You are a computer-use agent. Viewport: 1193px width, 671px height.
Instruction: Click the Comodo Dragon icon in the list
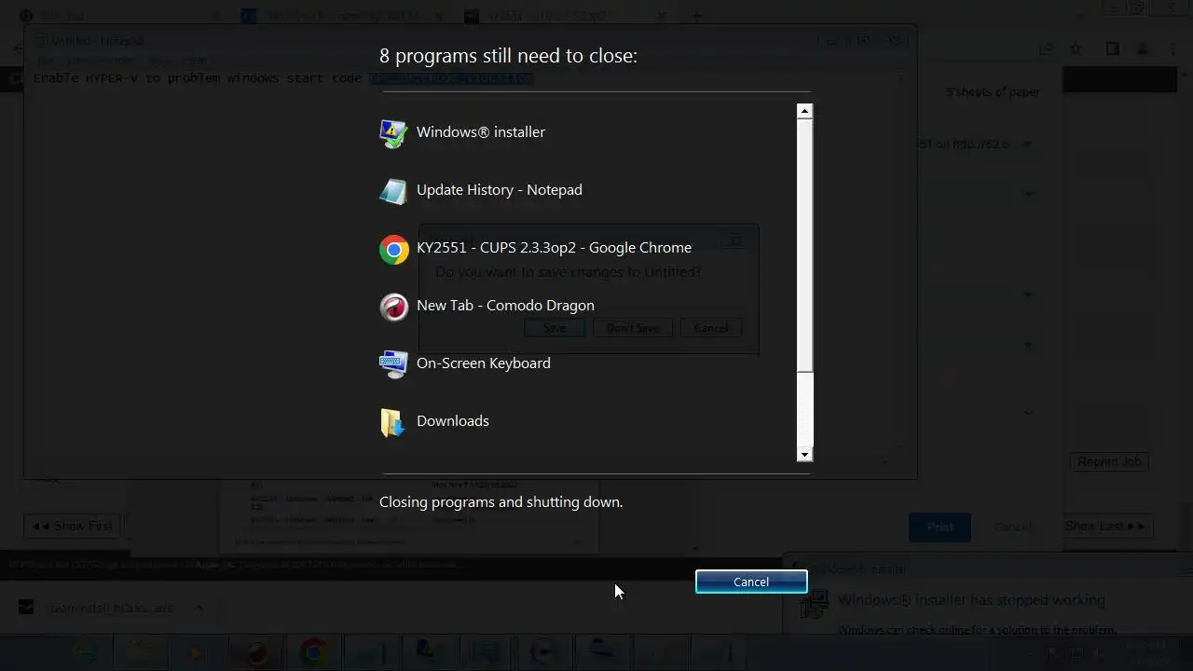click(393, 307)
